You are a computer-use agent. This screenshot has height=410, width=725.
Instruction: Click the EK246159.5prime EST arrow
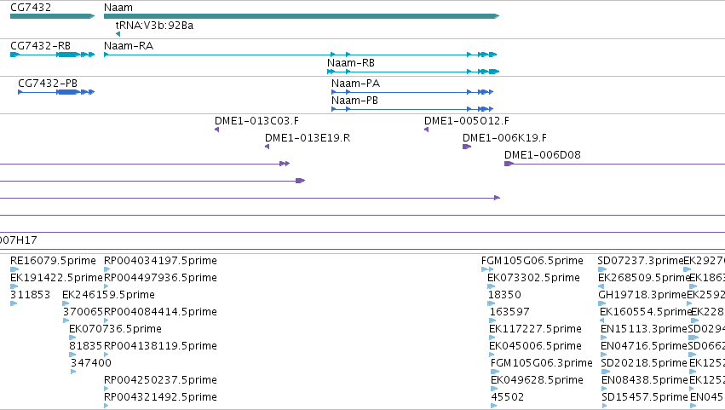coord(66,303)
